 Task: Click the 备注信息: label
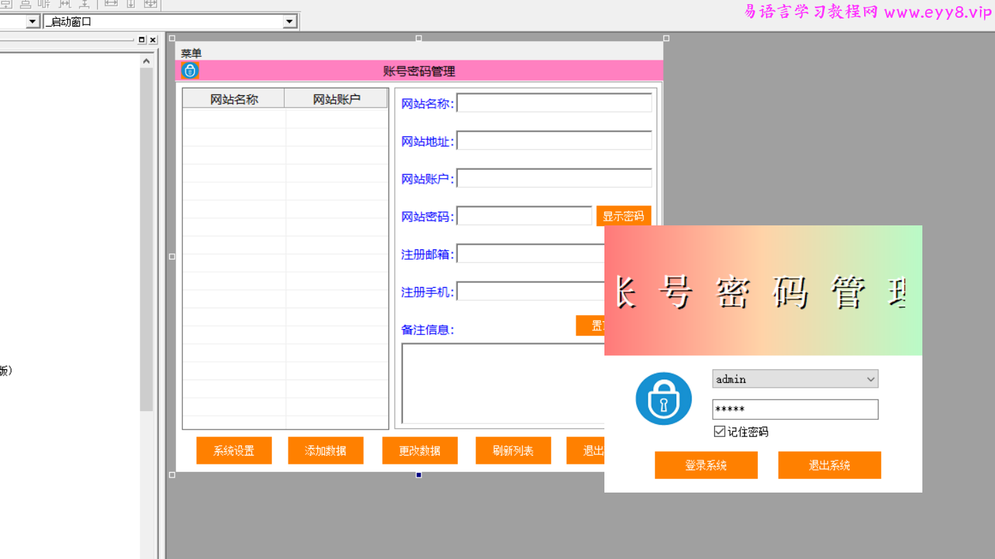pos(428,330)
